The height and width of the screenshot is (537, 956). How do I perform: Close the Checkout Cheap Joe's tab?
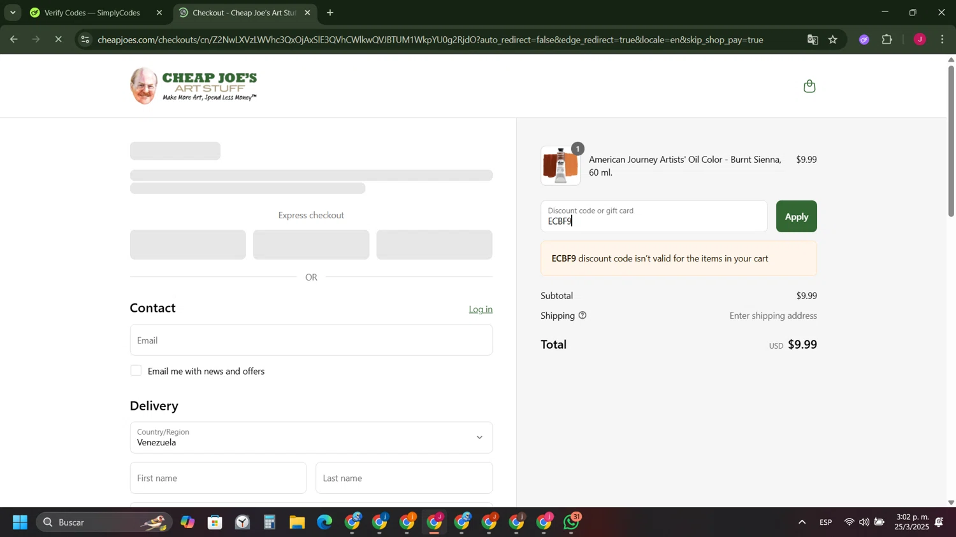pos(307,13)
